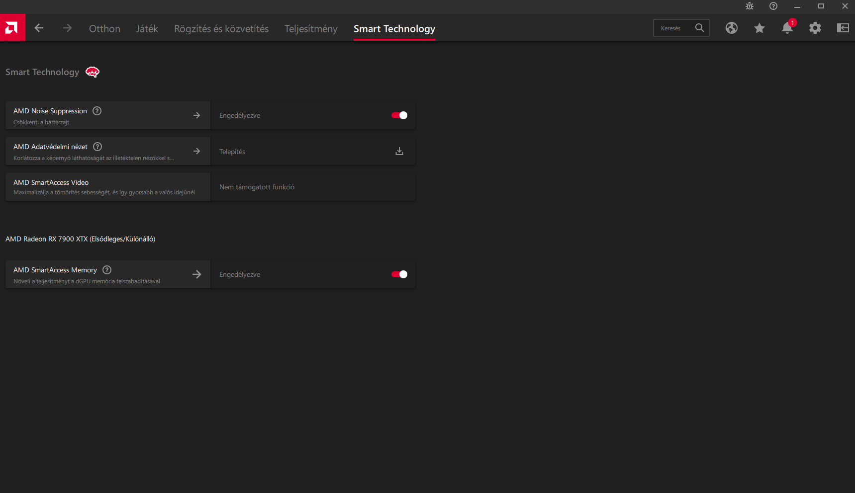Expand AMD SmartAccess Memory details arrow
Screen dimensions: 855x493
[197, 274]
